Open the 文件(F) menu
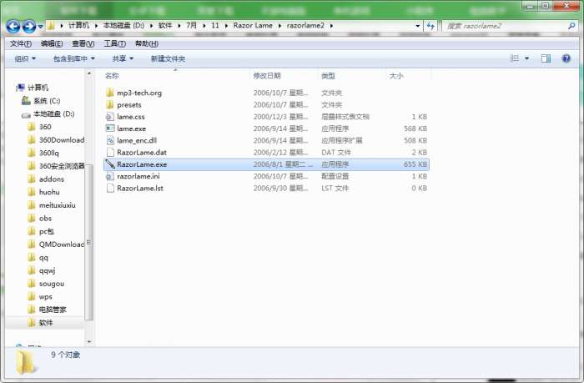The width and height of the screenshot is (584, 383). (x=21, y=44)
